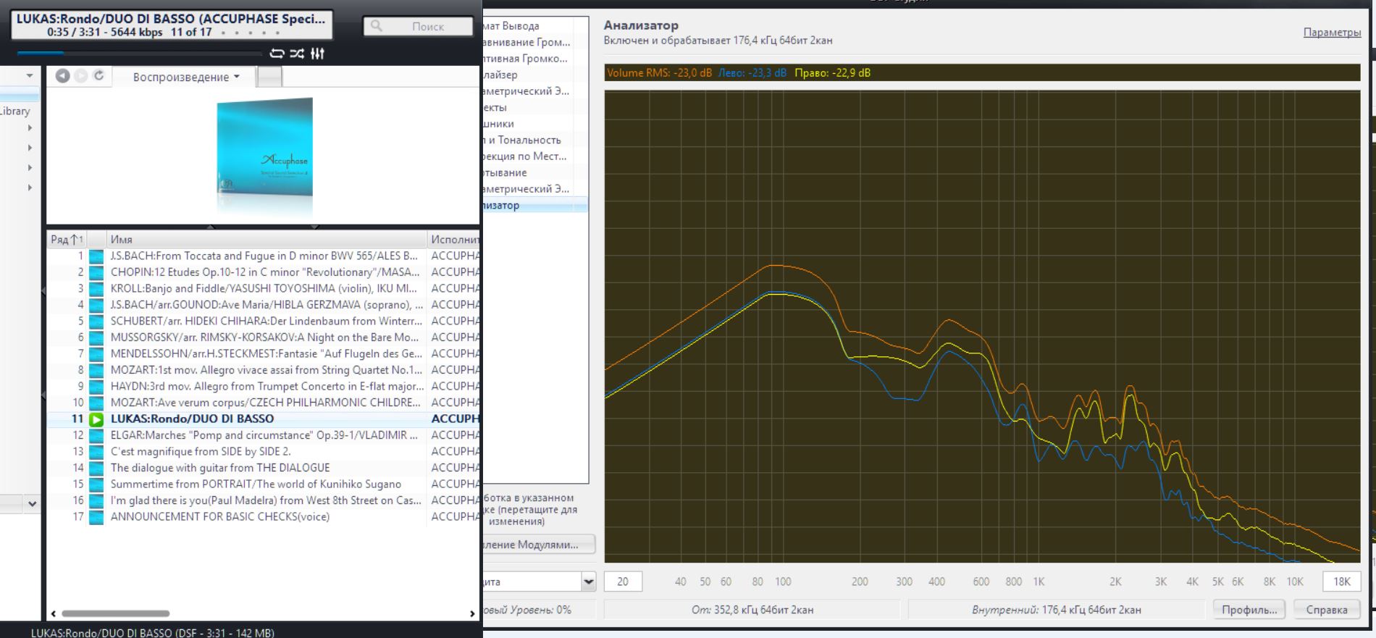Select the Наушники module in the DSP list
Screen dimensions: 1376x638
point(535,124)
